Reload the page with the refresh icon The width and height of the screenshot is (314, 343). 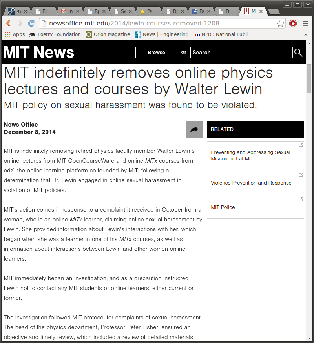point(31,23)
